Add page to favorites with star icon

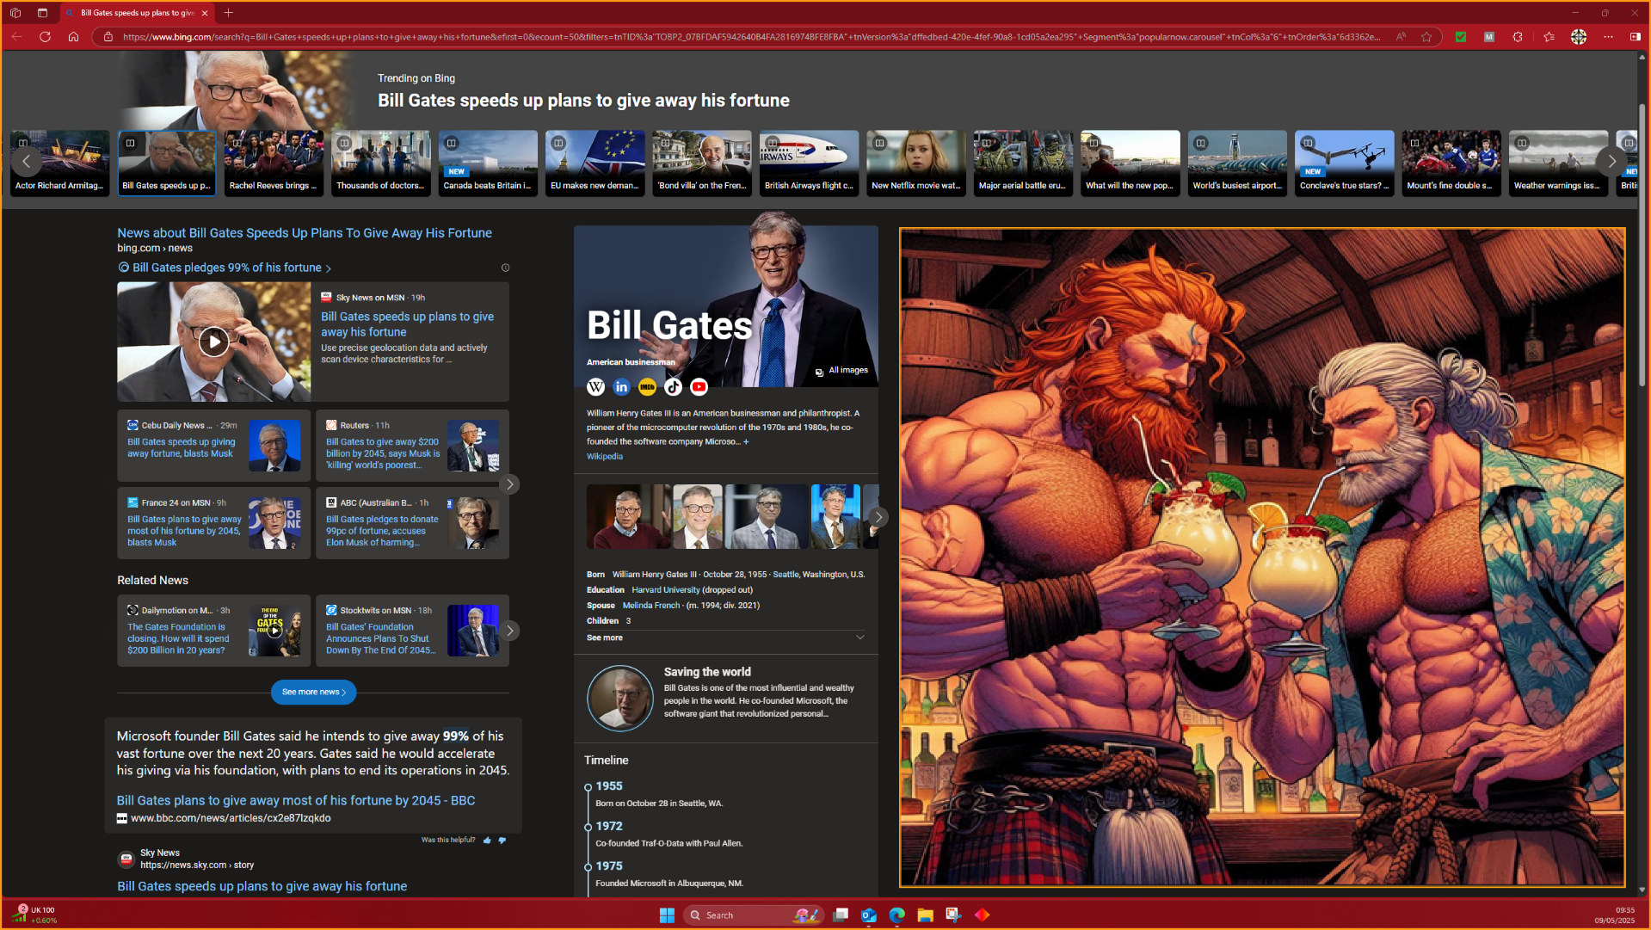point(1426,36)
